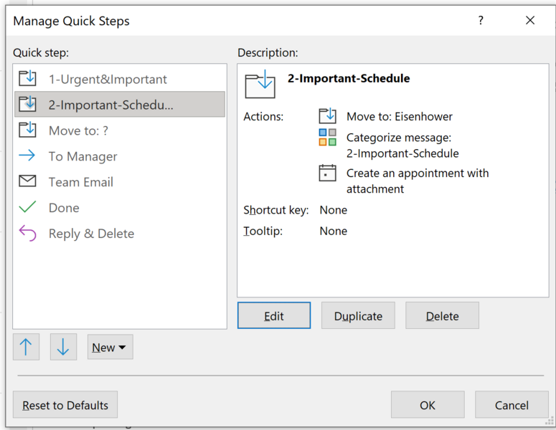Image resolution: width=556 pixels, height=430 pixels.
Task: Click the 1-Urgent&Important folder move icon
Action: click(27, 79)
